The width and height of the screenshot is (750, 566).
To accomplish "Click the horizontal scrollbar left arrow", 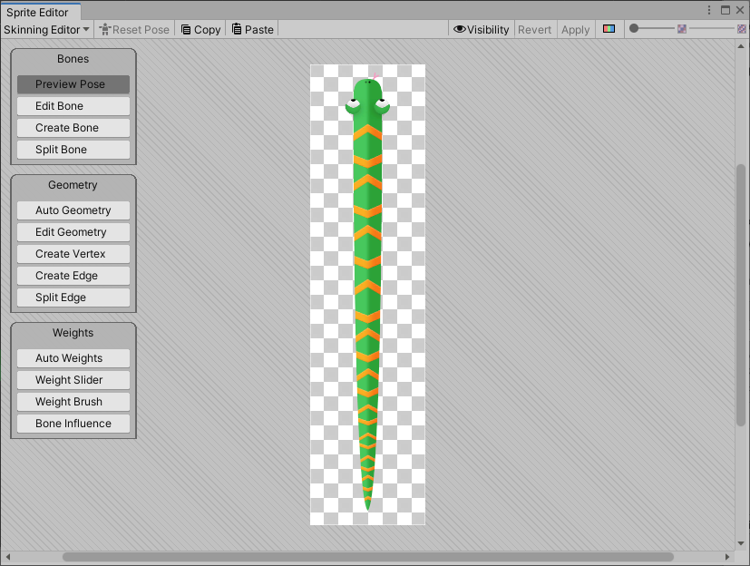I will [9, 556].
